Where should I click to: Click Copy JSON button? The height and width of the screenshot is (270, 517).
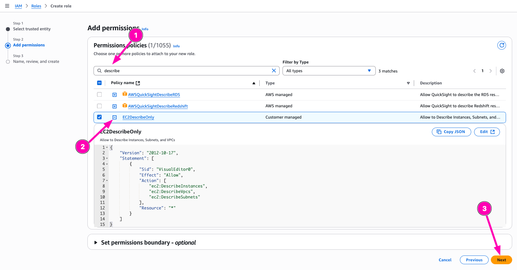pyautogui.click(x=451, y=132)
